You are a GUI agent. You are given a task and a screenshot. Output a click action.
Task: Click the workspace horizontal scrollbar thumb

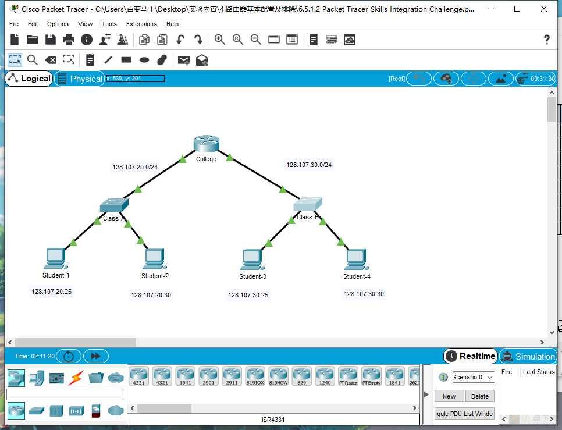click(75, 342)
